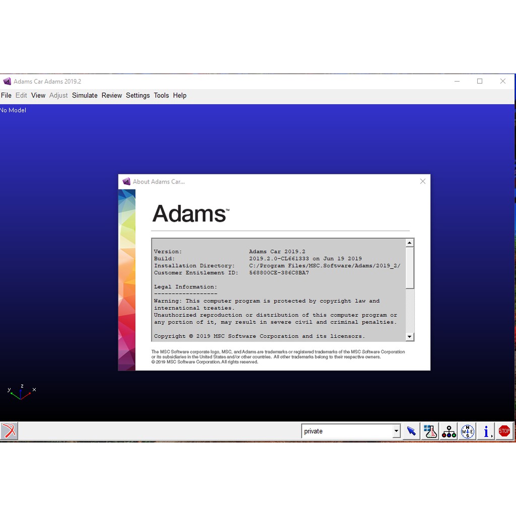Click the blue Information icon
516x516 pixels.
[486, 431]
